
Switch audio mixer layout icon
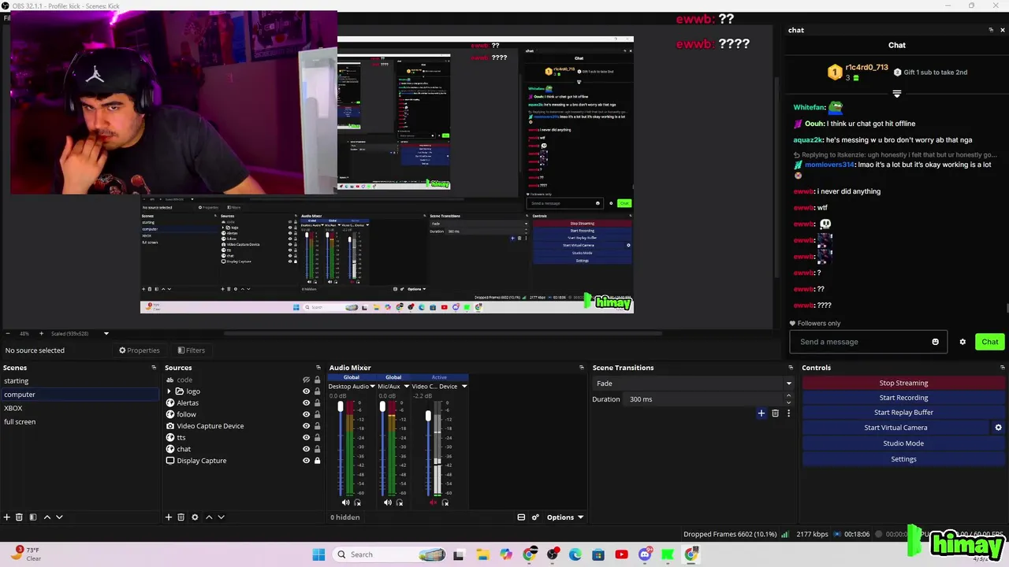click(x=521, y=517)
